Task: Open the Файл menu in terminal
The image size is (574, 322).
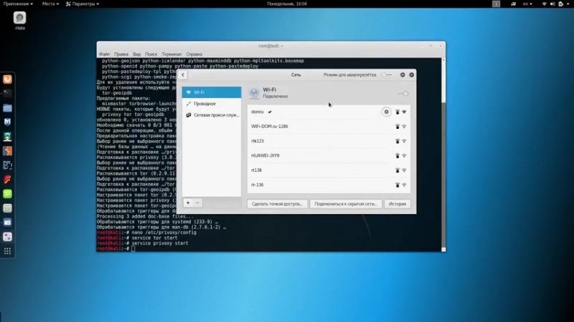Action: click(104, 54)
